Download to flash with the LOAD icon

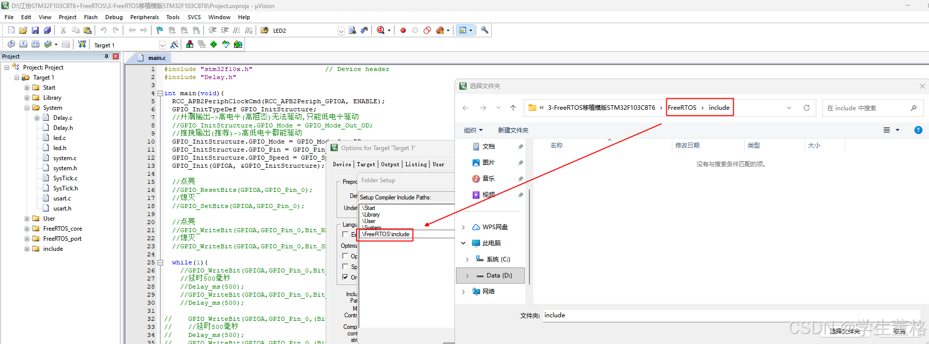point(82,44)
